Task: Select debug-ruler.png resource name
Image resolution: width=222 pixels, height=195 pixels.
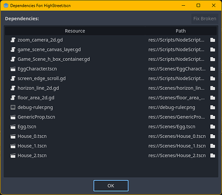Action: tap(35, 108)
